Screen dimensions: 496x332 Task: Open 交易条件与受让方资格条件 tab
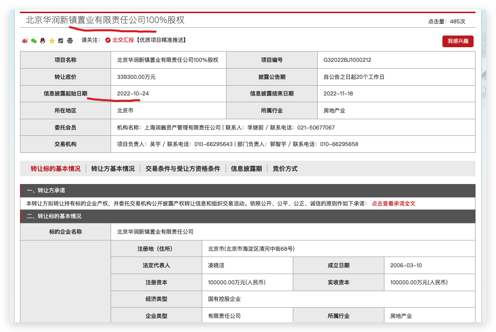coord(183,168)
